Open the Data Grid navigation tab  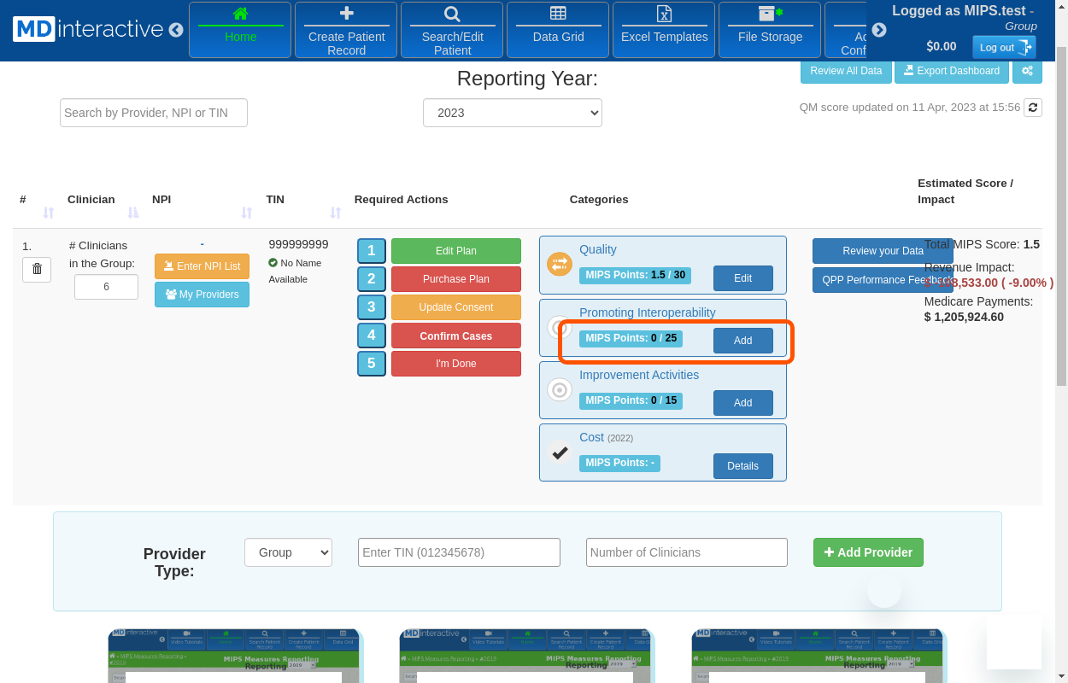pos(558,30)
